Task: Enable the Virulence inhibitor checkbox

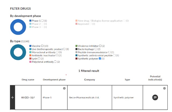Action: pyautogui.click(x=100, y=46)
